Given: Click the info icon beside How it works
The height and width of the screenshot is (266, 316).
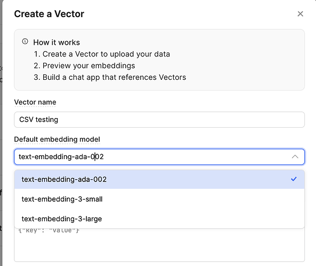Looking at the screenshot, I should (25, 41).
